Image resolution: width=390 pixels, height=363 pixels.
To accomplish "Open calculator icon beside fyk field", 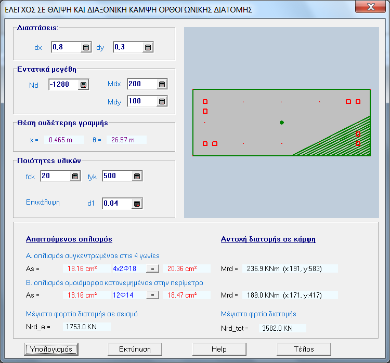I will pos(137,177).
